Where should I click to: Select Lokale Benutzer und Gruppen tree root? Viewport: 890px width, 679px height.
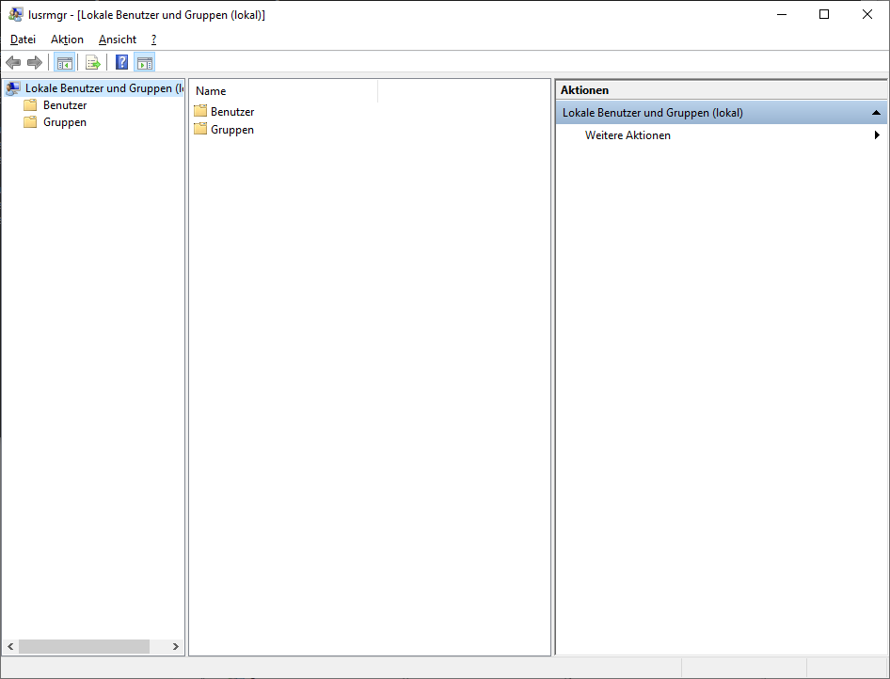pos(104,87)
